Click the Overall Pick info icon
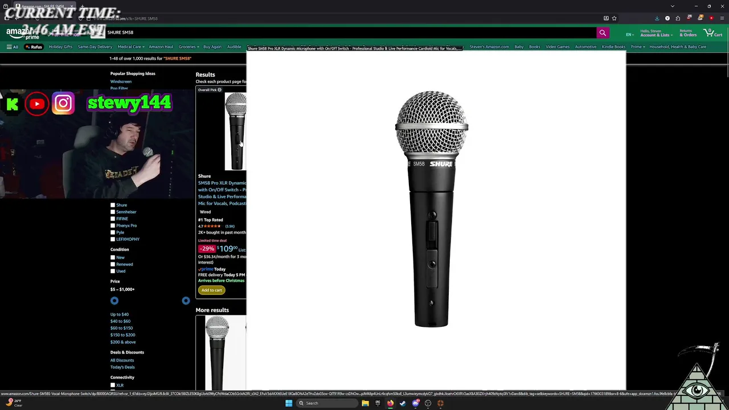Viewport: 729px width, 410px height. click(x=219, y=90)
